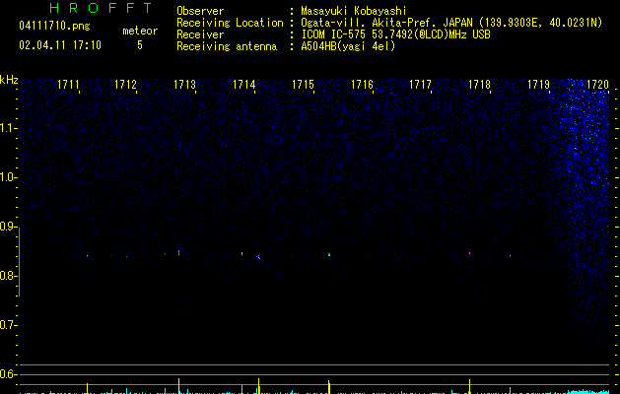The image size is (620, 394).
Task: Click the Receiving antenna field label
Action: (227, 46)
